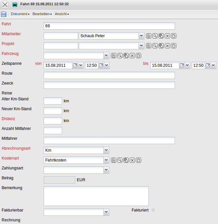
Task: Expand the Abrechnungsart dropdown showing Km
Action: [106, 150]
